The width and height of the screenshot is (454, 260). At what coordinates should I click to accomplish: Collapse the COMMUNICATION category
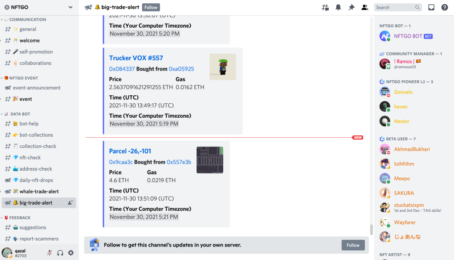(27, 20)
